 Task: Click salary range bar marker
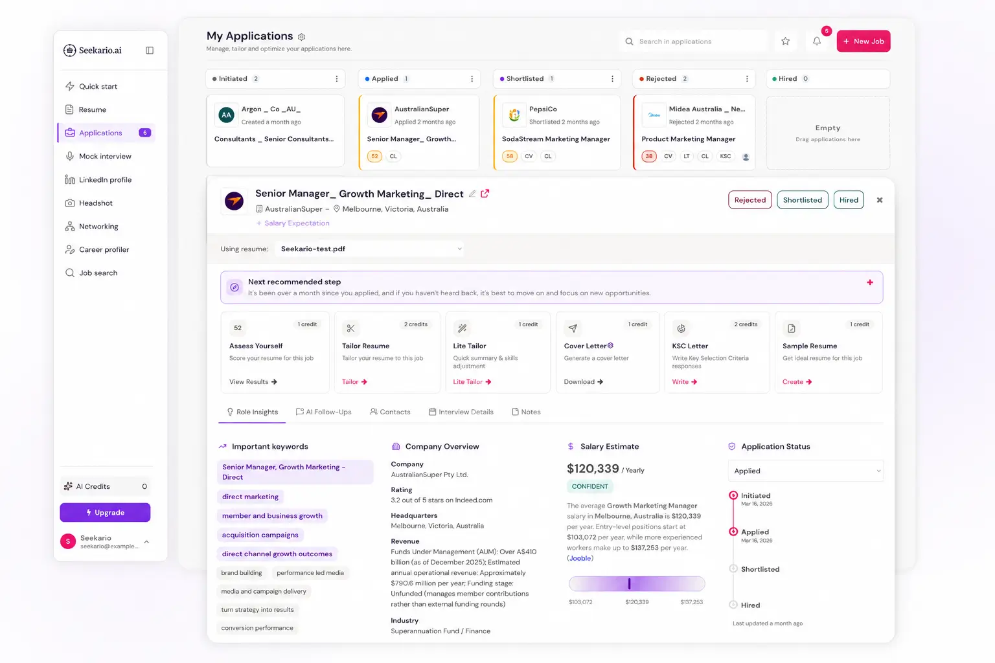(x=629, y=584)
